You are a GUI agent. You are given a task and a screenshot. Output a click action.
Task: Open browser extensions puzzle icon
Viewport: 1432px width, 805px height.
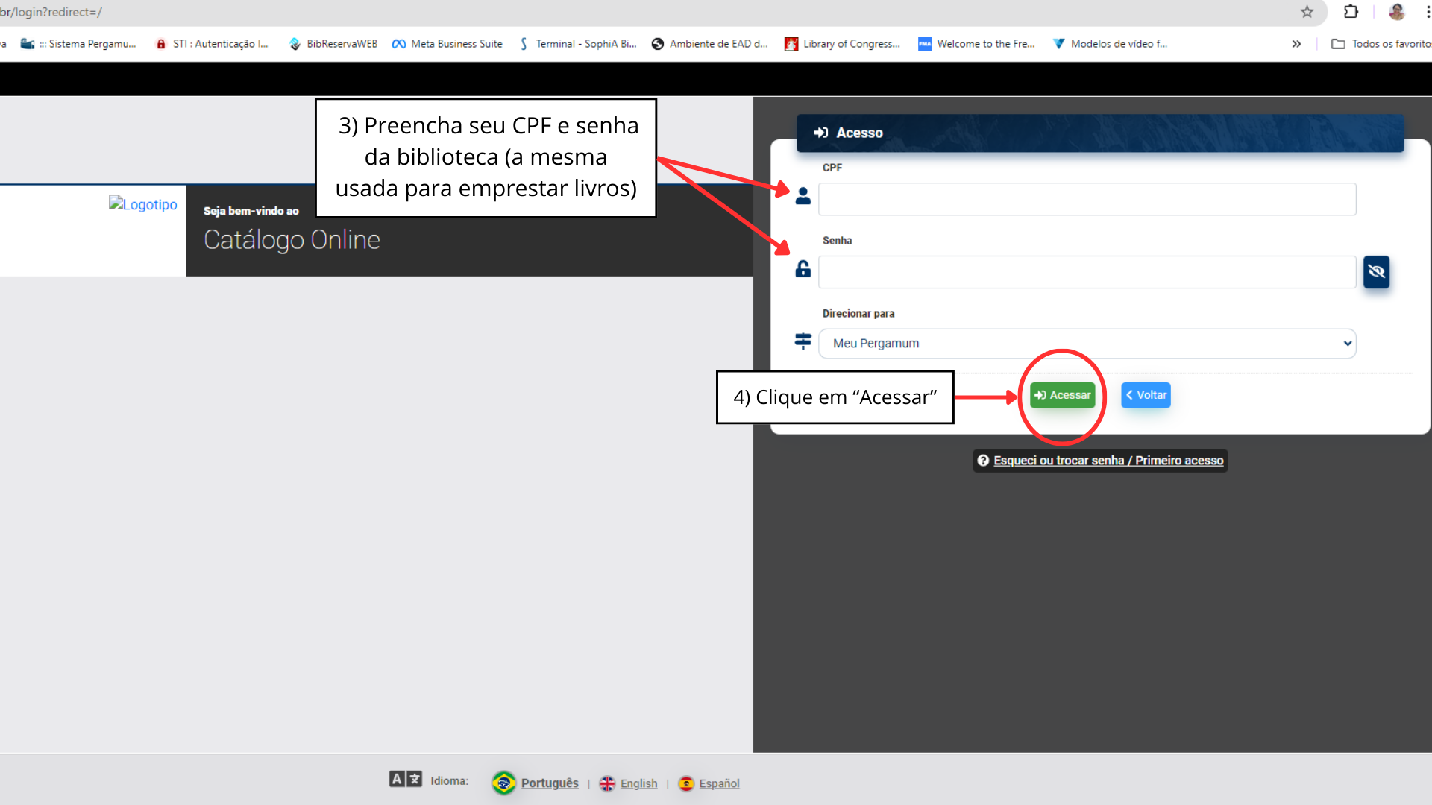[x=1351, y=12]
